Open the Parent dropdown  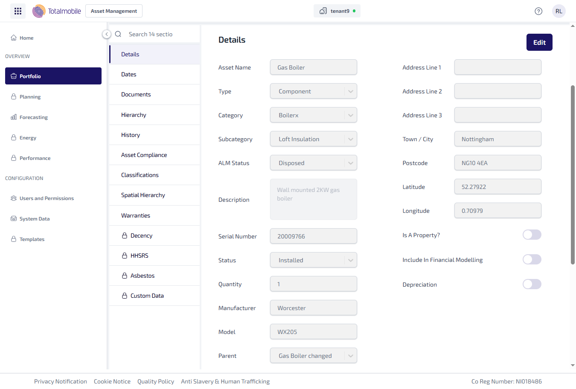click(350, 356)
